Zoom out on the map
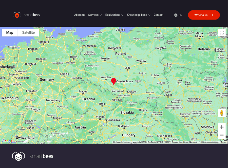 (222, 135)
